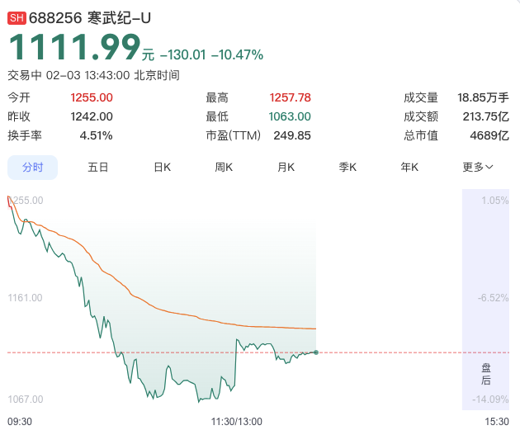
Task: Click the 15:30 closing time label
Action: pos(497,421)
